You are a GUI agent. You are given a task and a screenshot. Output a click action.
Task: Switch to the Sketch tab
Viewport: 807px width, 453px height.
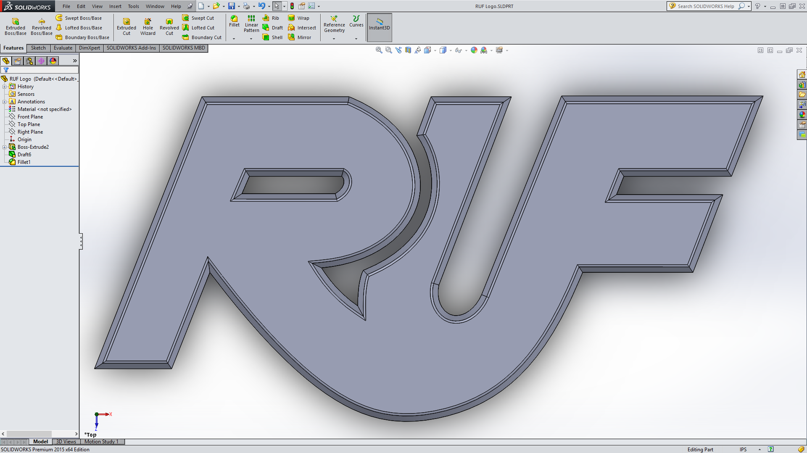pyautogui.click(x=38, y=48)
